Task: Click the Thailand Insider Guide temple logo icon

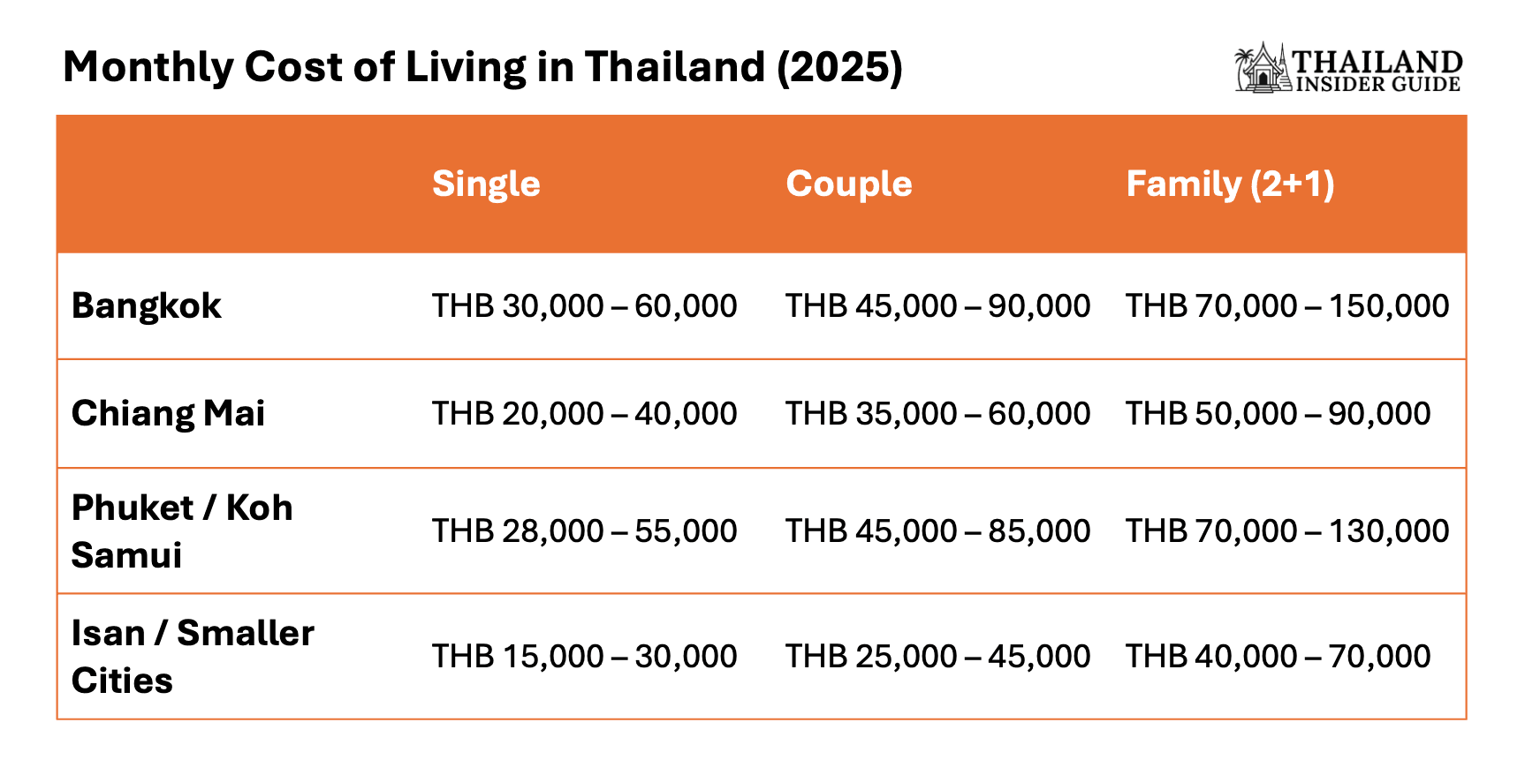Action: tap(1263, 68)
